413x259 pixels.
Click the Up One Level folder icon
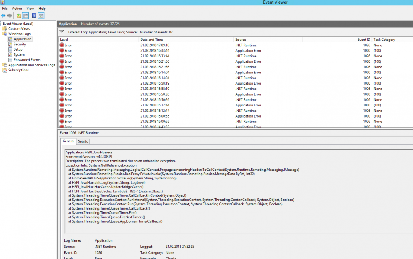[19, 16]
